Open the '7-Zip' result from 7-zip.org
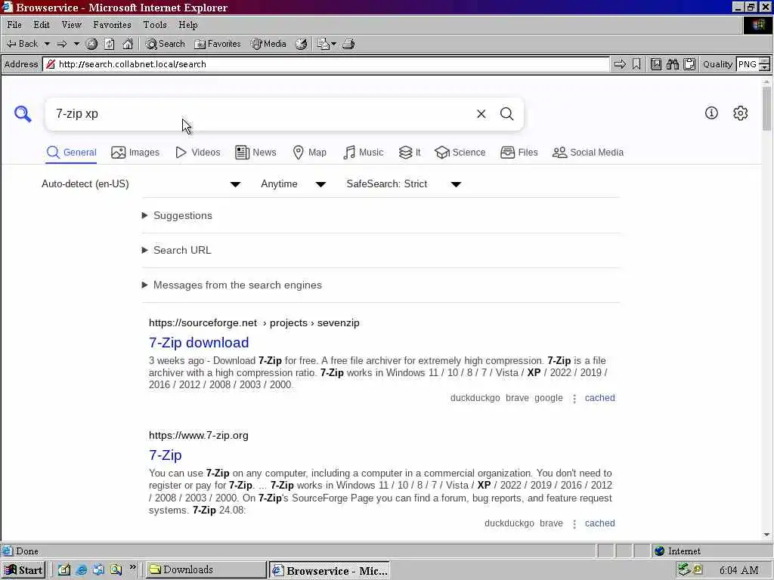 coord(166,455)
